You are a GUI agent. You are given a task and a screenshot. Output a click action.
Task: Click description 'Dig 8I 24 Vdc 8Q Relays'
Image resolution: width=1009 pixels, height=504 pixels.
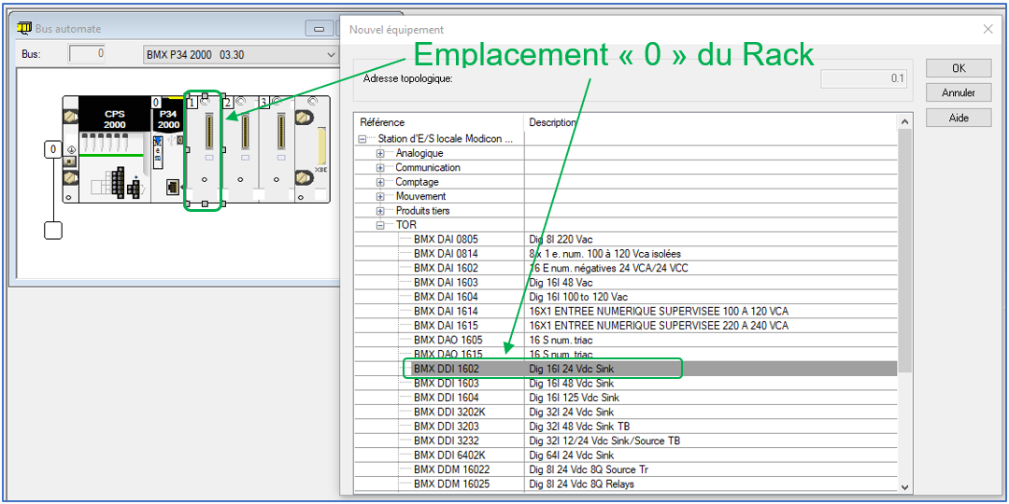pos(582,483)
